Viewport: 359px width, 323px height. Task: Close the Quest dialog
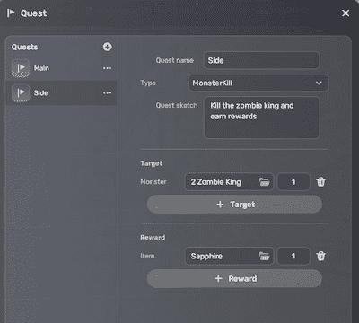[346, 13]
